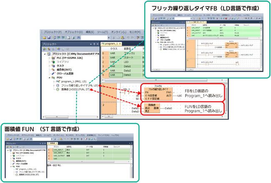271x183 pixels.
Task: Select the Data3 VAR class cell in row 5
Action: pyautogui.click(x=114, y=75)
